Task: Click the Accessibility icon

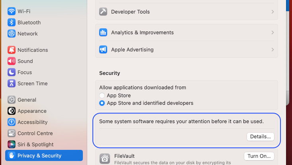Action: point(12,122)
